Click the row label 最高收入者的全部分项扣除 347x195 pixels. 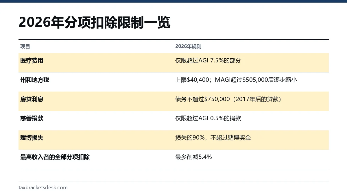point(55,157)
